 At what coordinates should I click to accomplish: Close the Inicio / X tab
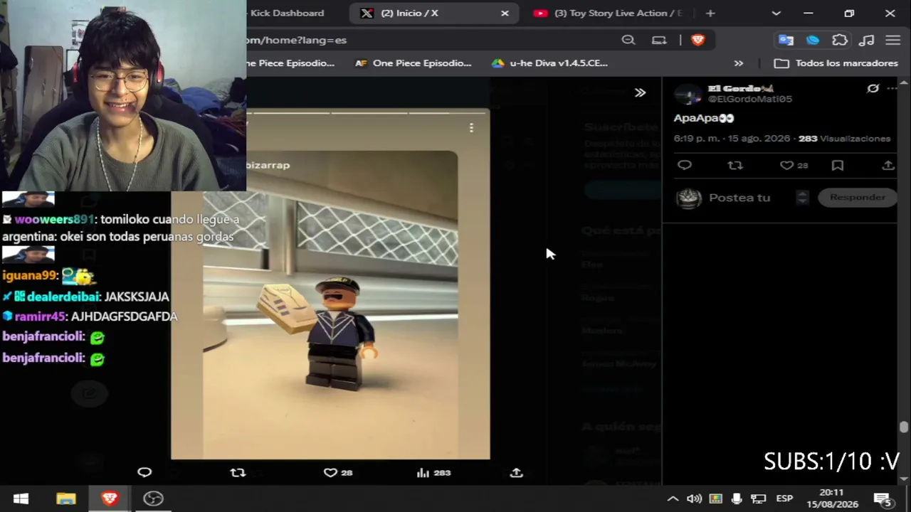pyautogui.click(x=505, y=14)
